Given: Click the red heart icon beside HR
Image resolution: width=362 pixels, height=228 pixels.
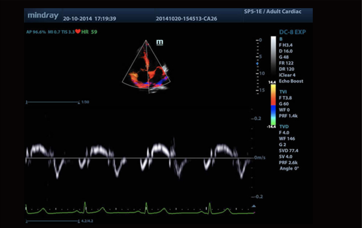Looking at the screenshot, I should pos(78,31).
